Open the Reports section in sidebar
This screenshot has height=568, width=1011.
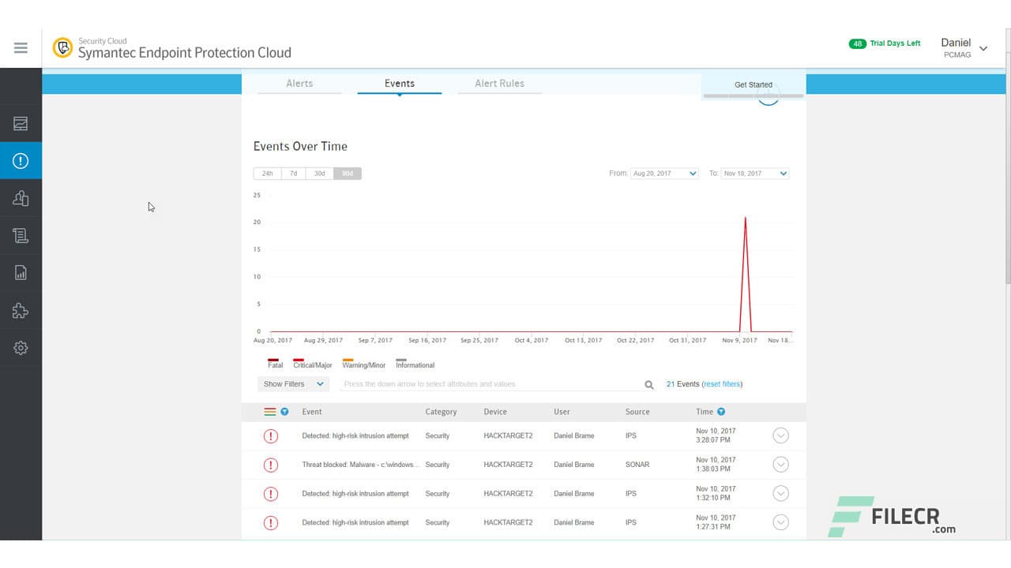21,271
